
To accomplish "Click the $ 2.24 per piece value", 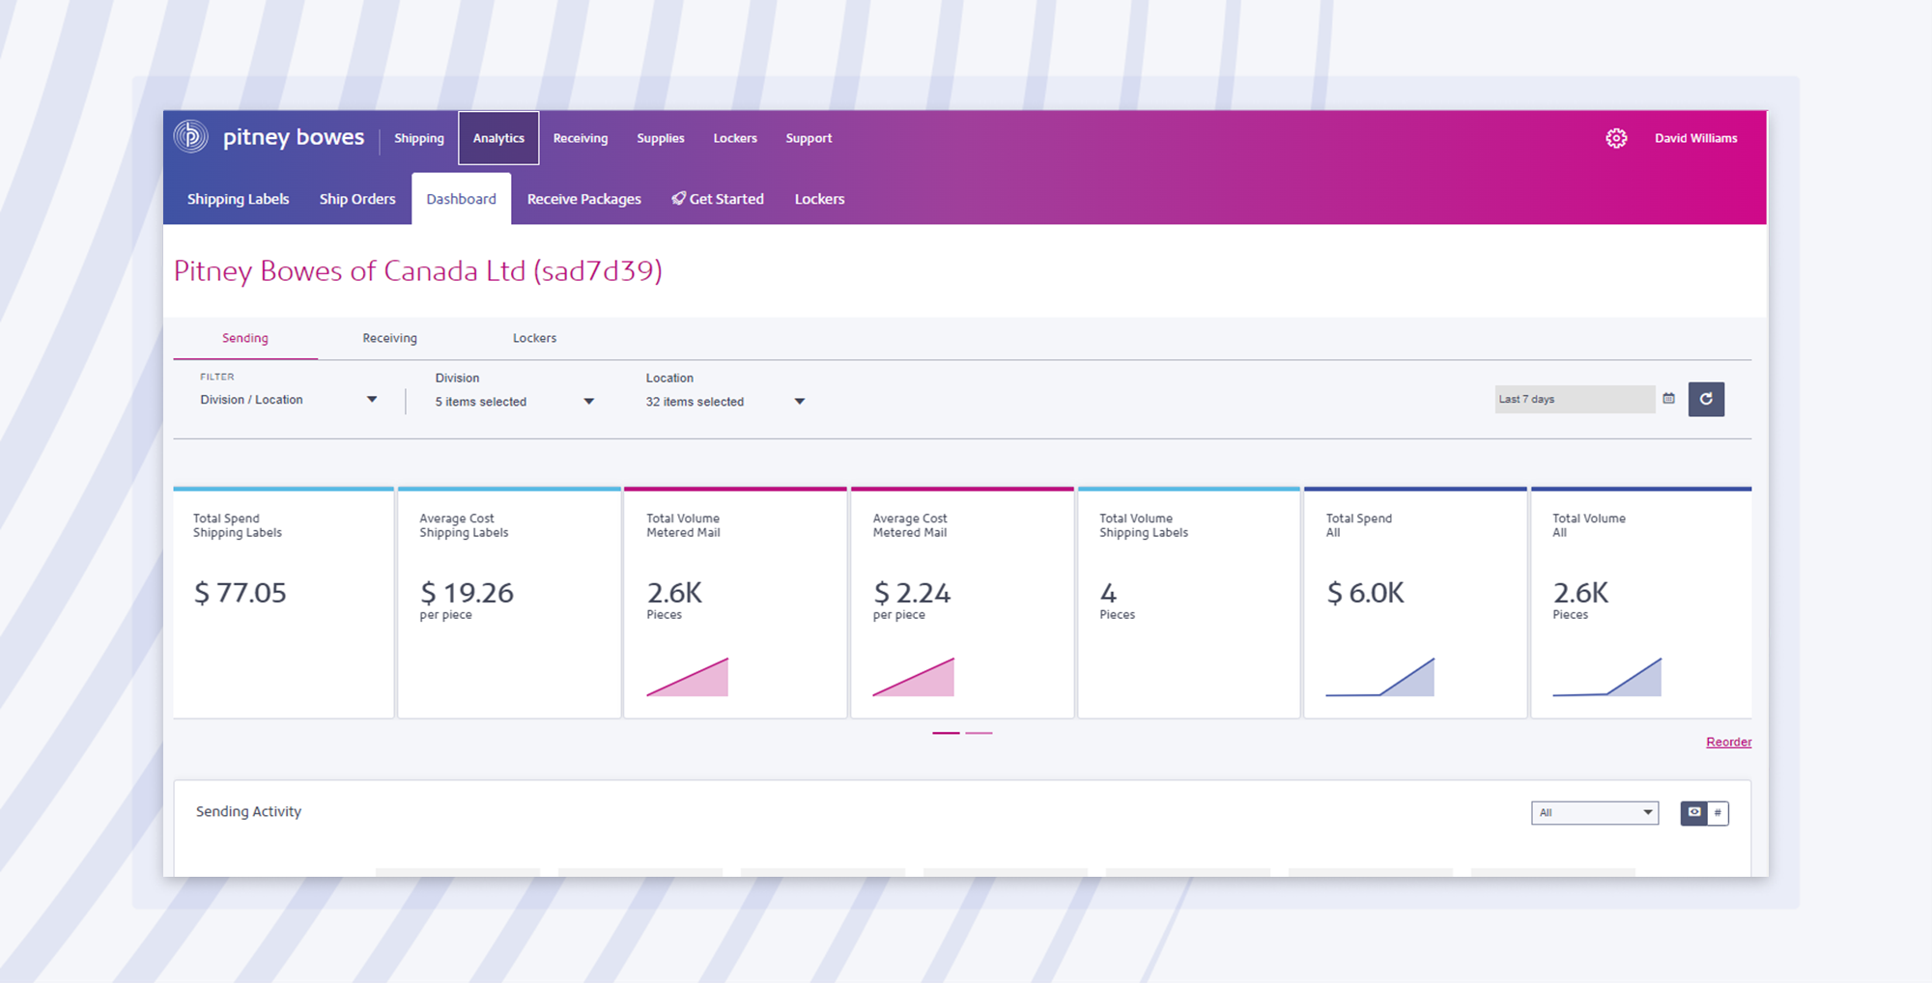I will tap(912, 593).
